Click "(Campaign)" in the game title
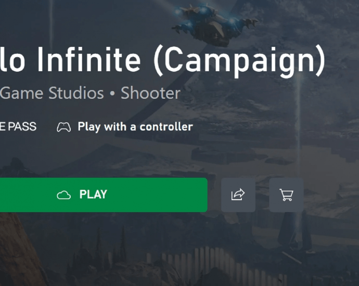 tap(239, 61)
